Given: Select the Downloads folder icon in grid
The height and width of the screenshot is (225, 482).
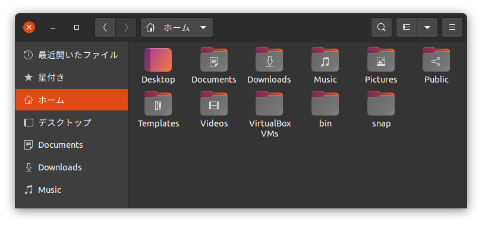Looking at the screenshot, I should pos(269,60).
